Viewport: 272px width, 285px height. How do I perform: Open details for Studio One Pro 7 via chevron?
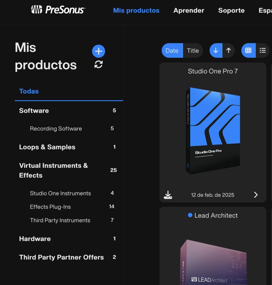[256, 195]
